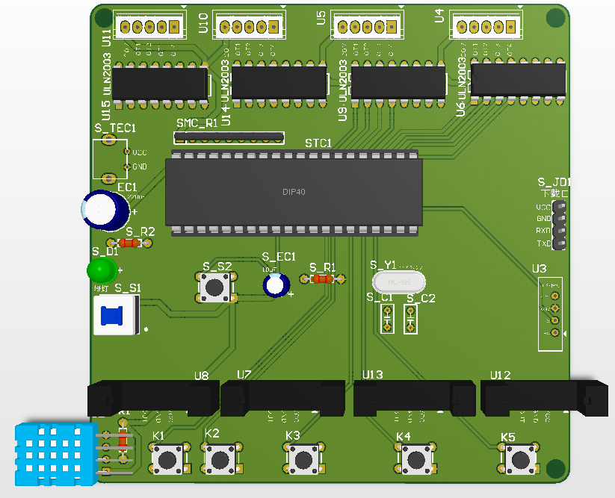Select the S_S2 reset push button
The height and width of the screenshot is (498, 615).
(x=216, y=287)
